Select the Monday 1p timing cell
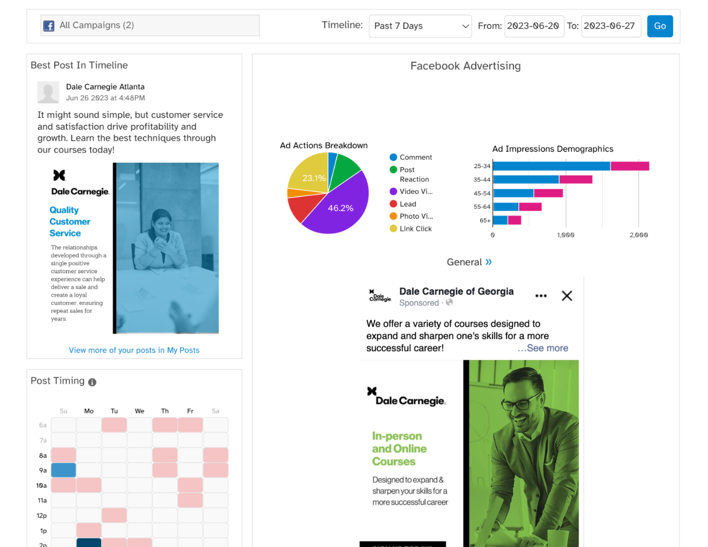Viewport: 708px width, 547px height. tap(89, 530)
